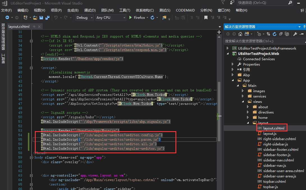Collapse the body outline at line 59
The width and height of the screenshot is (306, 190).
click(x=31, y=157)
